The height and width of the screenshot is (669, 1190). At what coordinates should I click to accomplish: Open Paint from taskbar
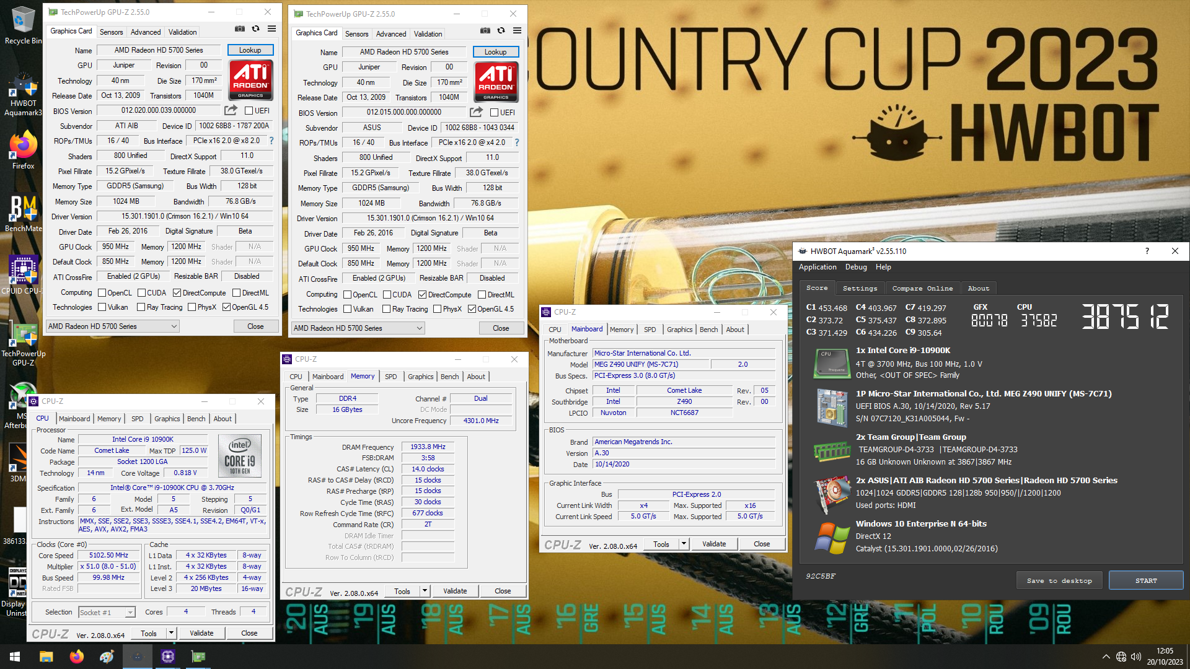point(107,657)
